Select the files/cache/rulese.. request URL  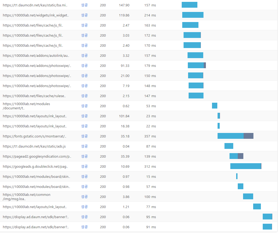pyautogui.click(x=34, y=96)
